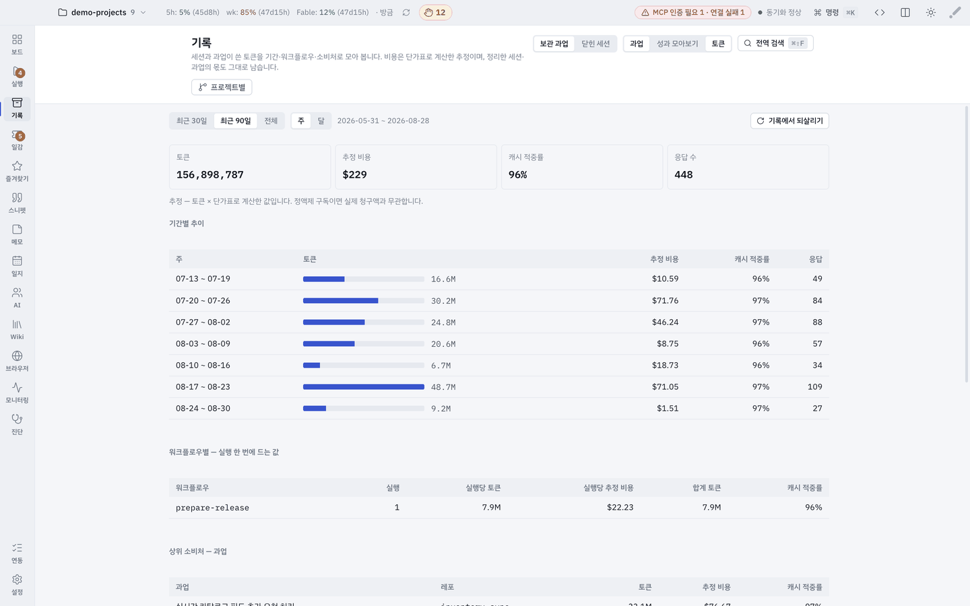Open the 보드 sidebar icon
The image size is (970, 606).
tap(17, 44)
